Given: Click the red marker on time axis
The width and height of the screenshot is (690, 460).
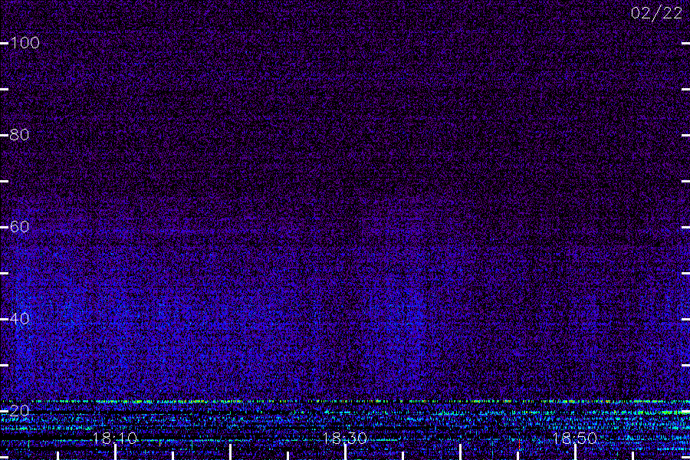Looking at the screenshot, I should click(x=519, y=444).
